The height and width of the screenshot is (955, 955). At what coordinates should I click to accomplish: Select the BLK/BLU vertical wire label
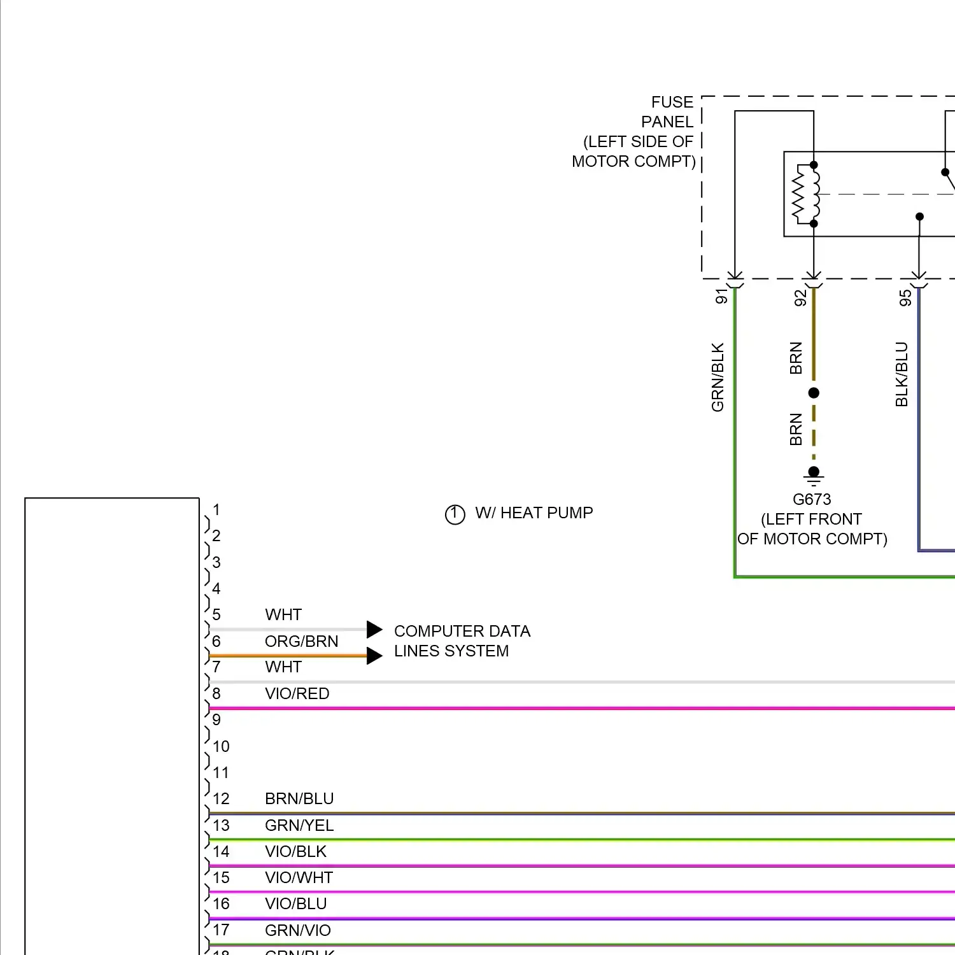pos(902,374)
